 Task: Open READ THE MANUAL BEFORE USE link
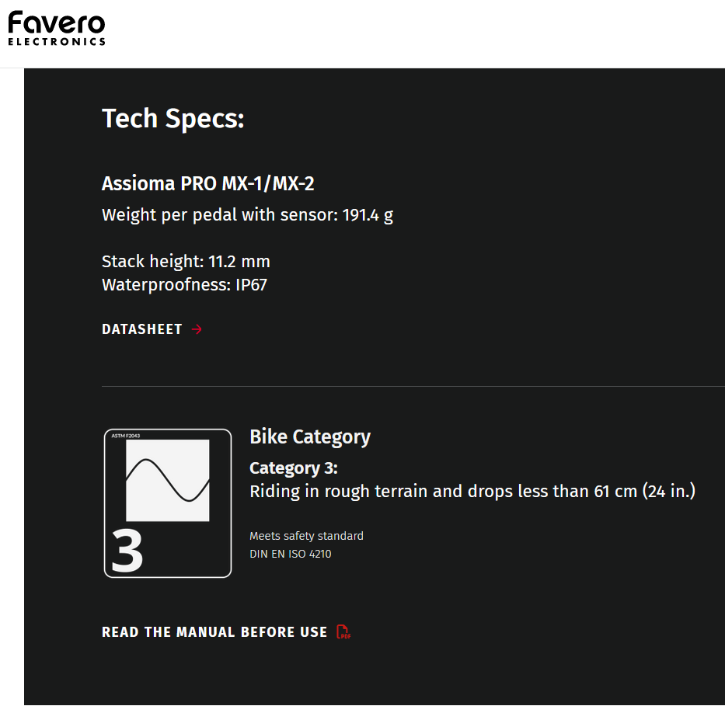tap(214, 632)
